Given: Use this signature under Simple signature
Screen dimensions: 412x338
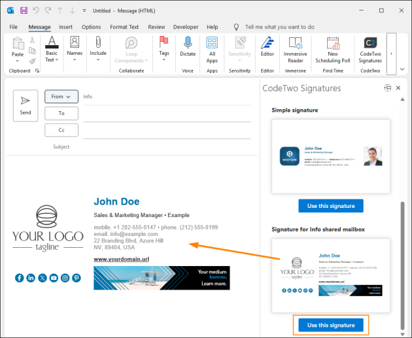Looking at the screenshot, I should pyautogui.click(x=331, y=206).
